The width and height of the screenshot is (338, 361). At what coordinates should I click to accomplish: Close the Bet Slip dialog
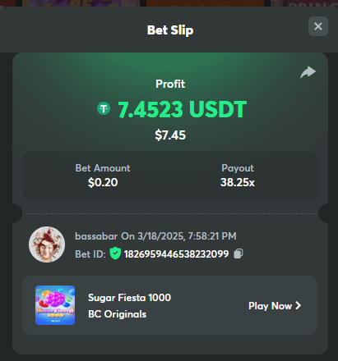tap(318, 26)
